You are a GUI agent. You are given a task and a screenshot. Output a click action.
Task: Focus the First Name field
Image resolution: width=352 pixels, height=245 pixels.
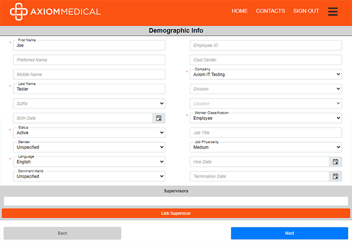[89, 45]
